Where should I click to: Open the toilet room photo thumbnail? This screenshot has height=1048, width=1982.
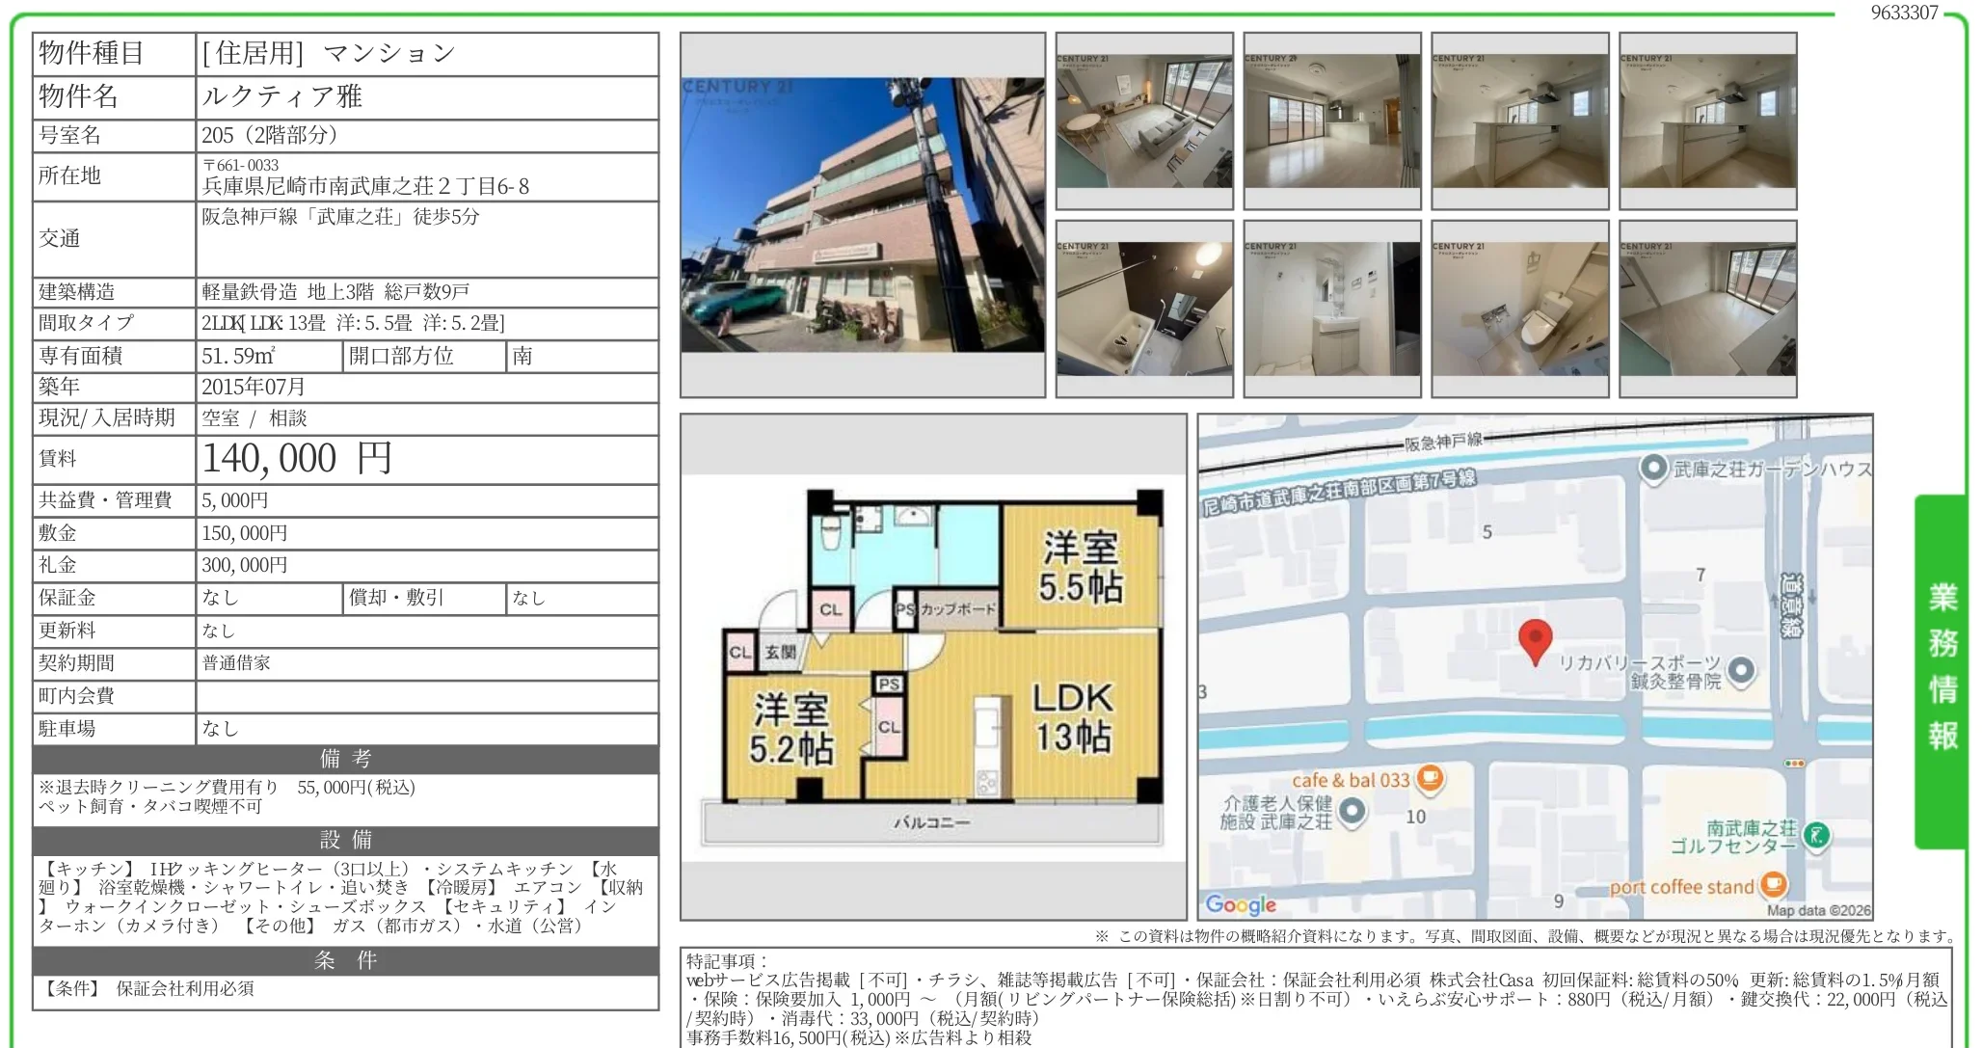(x=1520, y=309)
